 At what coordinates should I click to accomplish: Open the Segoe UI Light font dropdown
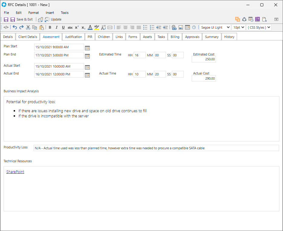click(x=215, y=27)
